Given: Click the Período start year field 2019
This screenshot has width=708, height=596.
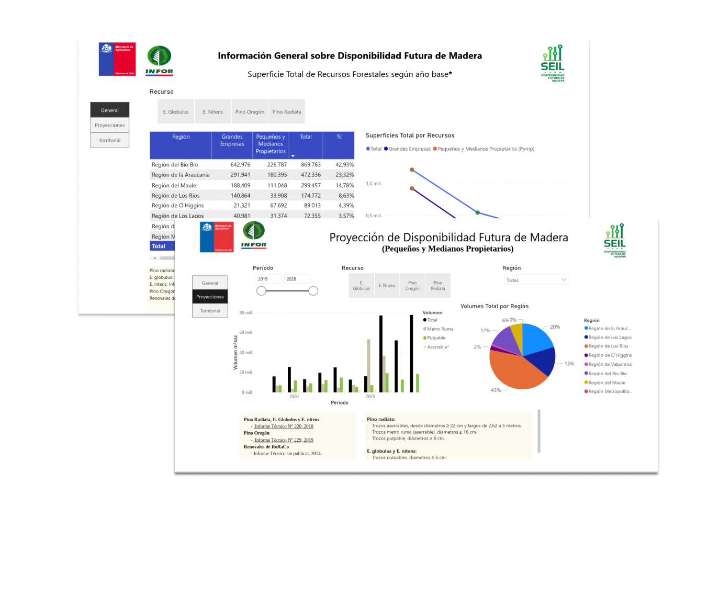Looking at the screenshot, I should (x=269, y=279).
